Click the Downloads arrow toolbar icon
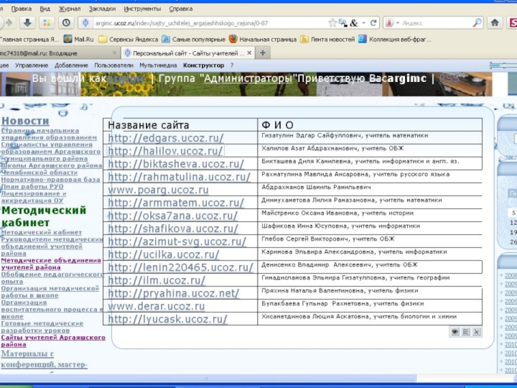Viewport: 517px width, 388px height. (27, 23)
